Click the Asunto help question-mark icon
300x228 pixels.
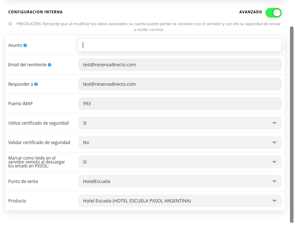pyautogui.click(x=25, y=45)
